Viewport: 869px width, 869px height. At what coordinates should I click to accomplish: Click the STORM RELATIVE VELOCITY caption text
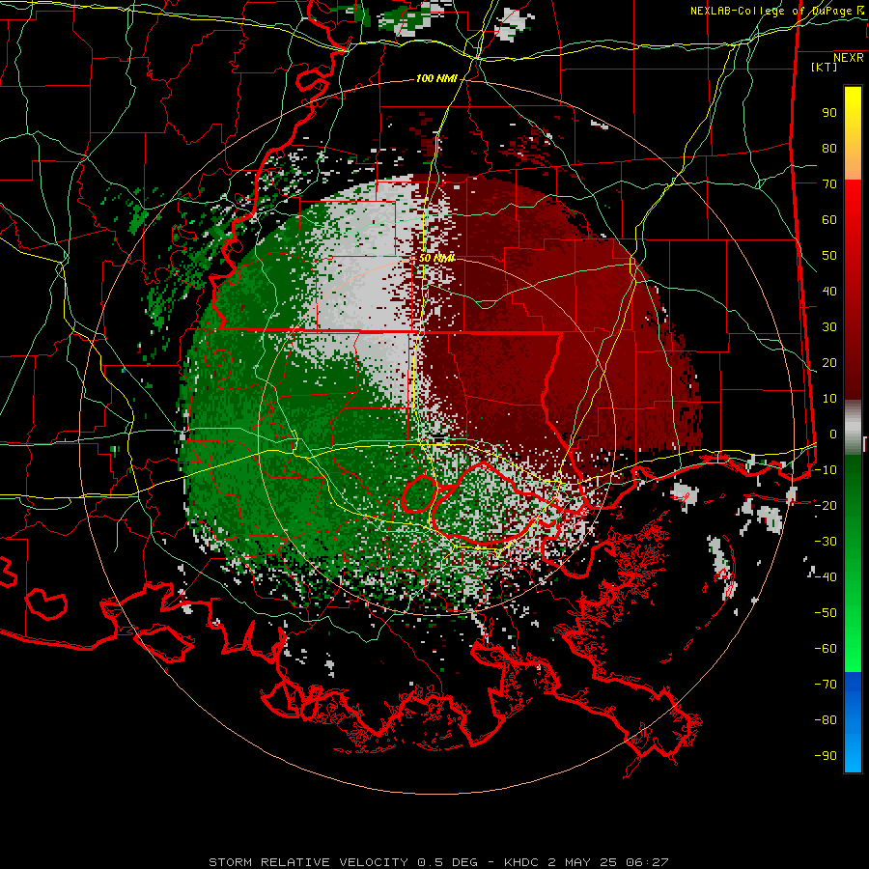click(x=308, y=862)
